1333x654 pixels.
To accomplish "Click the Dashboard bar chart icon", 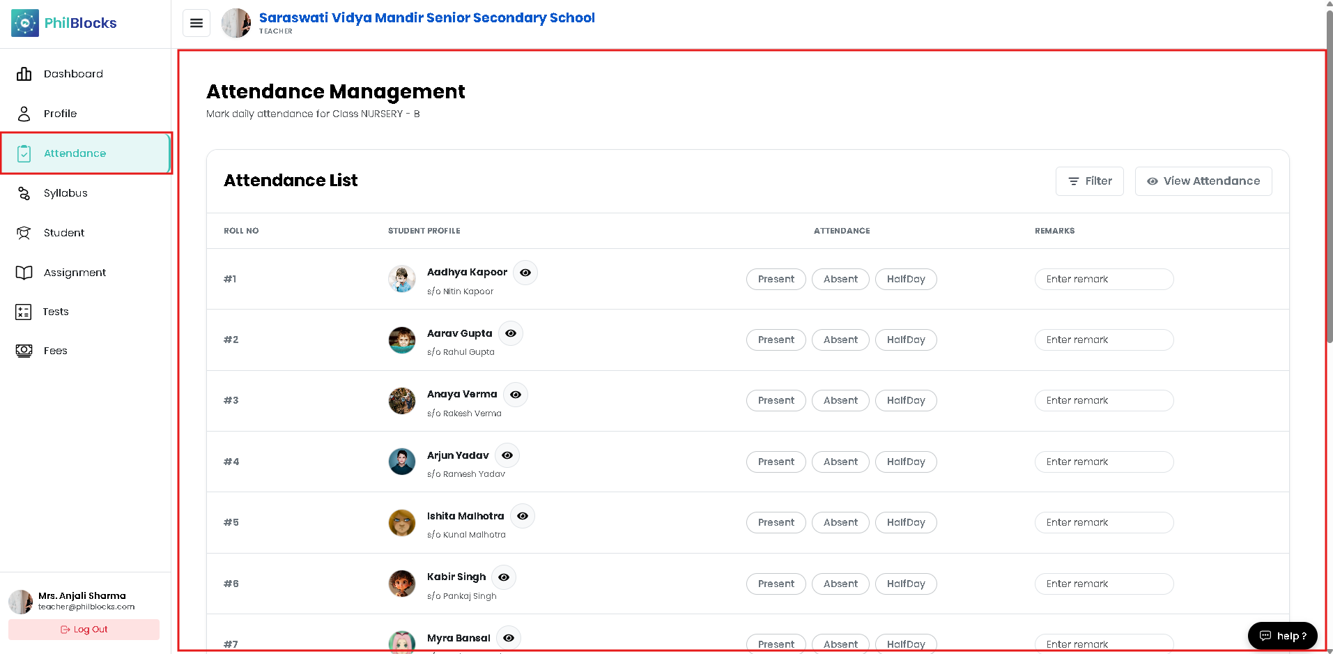I will coord(24,74).
